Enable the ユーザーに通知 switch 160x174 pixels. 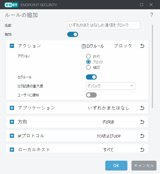tap(91, 95)
